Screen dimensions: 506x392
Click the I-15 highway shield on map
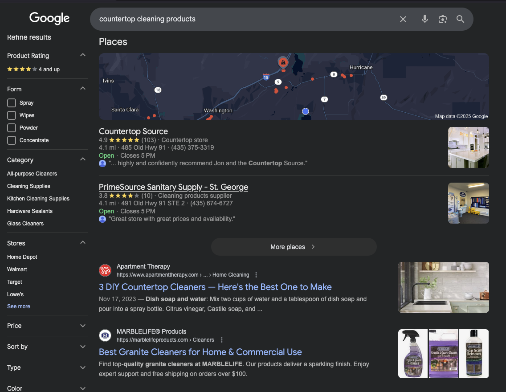pyautogui.click(x=266, y=77)
